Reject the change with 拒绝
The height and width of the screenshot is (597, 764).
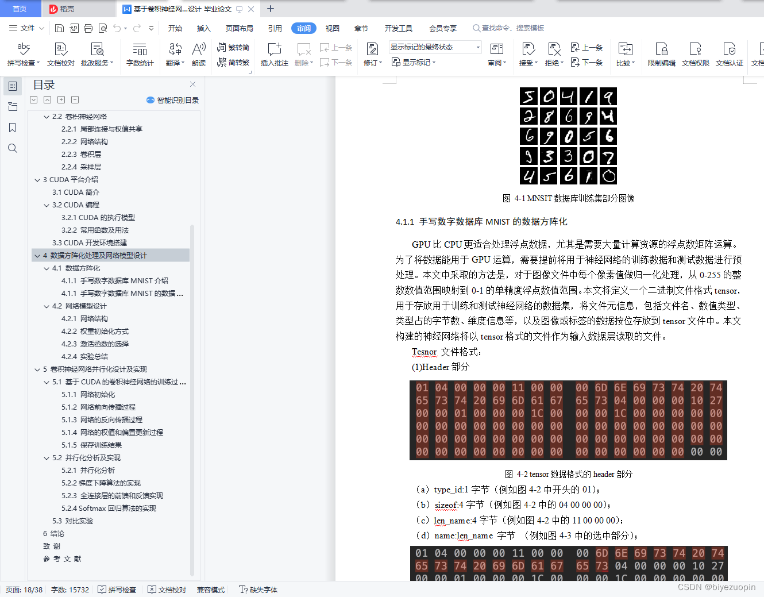coord(554,54)
